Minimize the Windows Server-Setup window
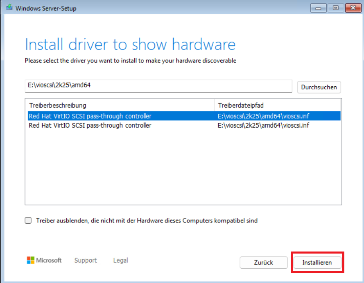This screenshot has width=364, height=283. pyautogui.click(x=318, y=8)
